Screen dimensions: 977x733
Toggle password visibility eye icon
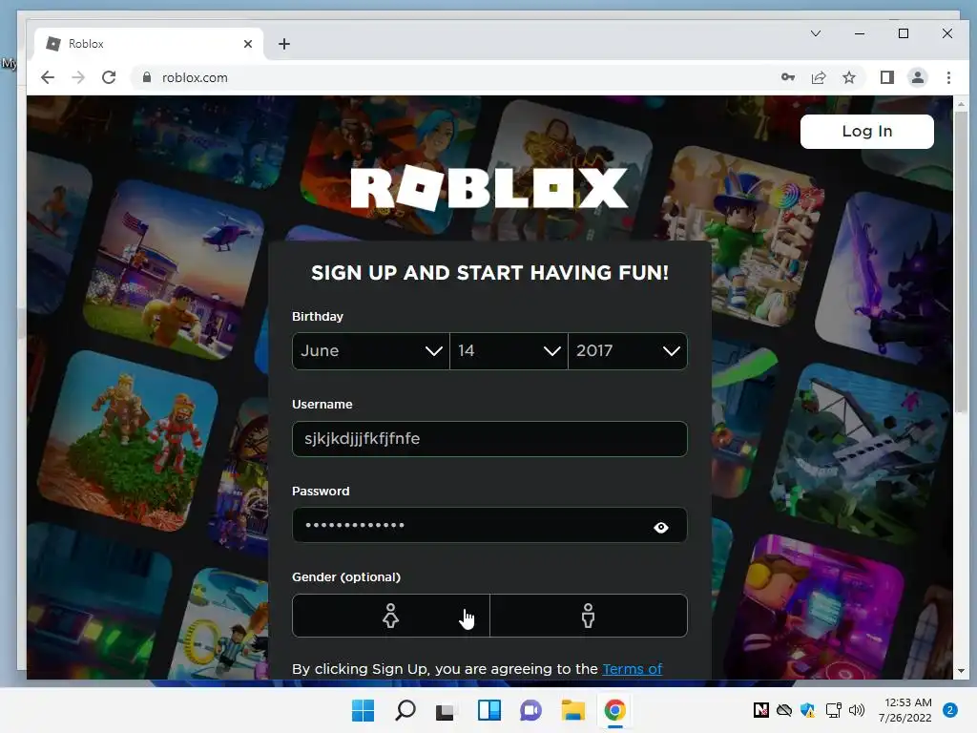click(x=661, y=527)
